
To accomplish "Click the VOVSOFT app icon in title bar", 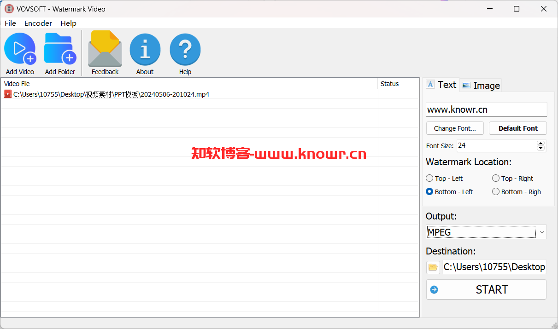I will tap(9, 9).
